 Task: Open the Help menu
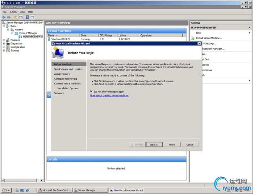pyautogui.click(x=31, y=12)
